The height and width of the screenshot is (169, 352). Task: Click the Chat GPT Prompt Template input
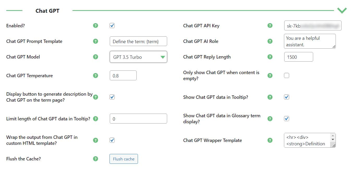point(138,41)
